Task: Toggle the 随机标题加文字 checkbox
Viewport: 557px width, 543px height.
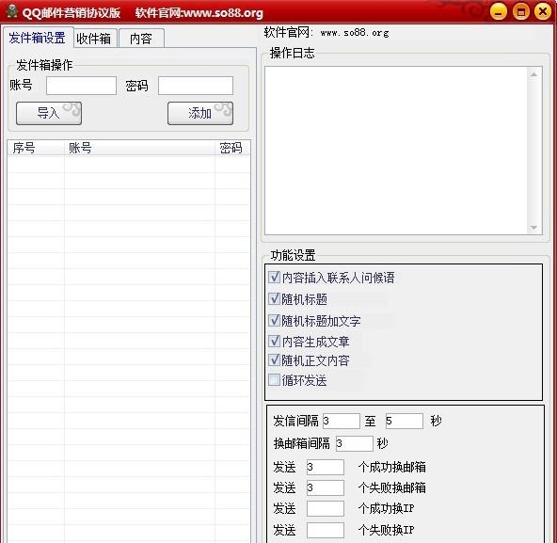Action: point(274,321)
